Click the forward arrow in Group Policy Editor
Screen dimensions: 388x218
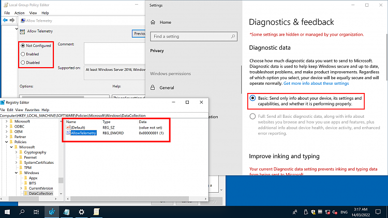tap(12, 20)
